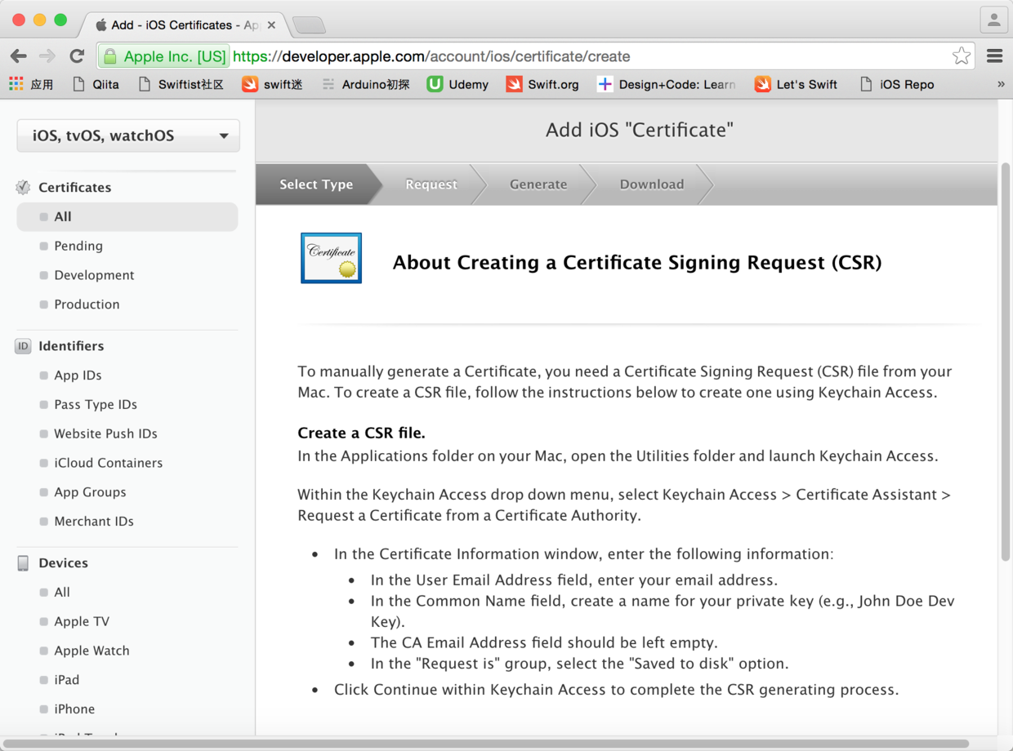Click the Generate step
The width and height of the screenshot is (1013, 751).
[538, 184]
